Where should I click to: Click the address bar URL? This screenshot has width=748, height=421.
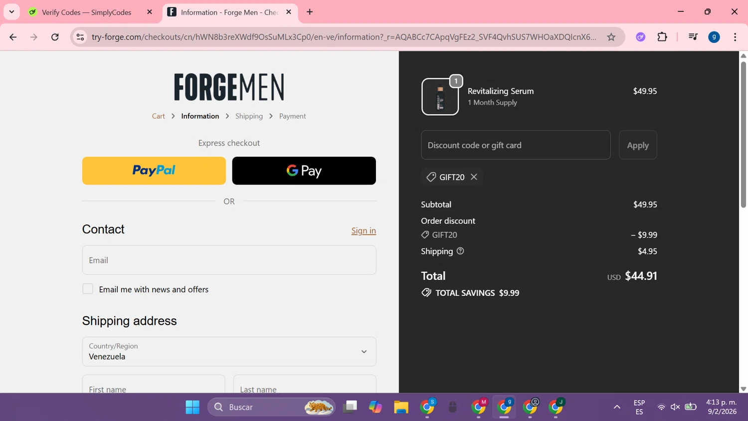(x=344, y=37)
